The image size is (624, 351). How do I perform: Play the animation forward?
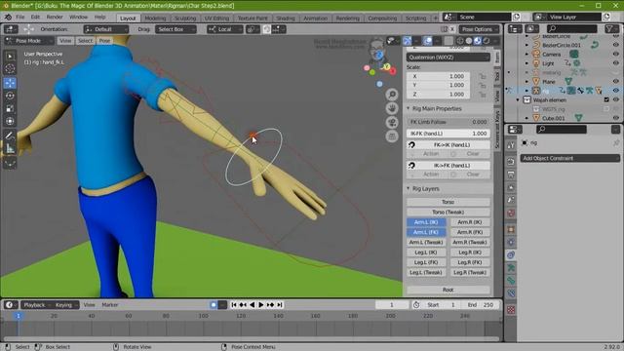[x=261, y=305]
